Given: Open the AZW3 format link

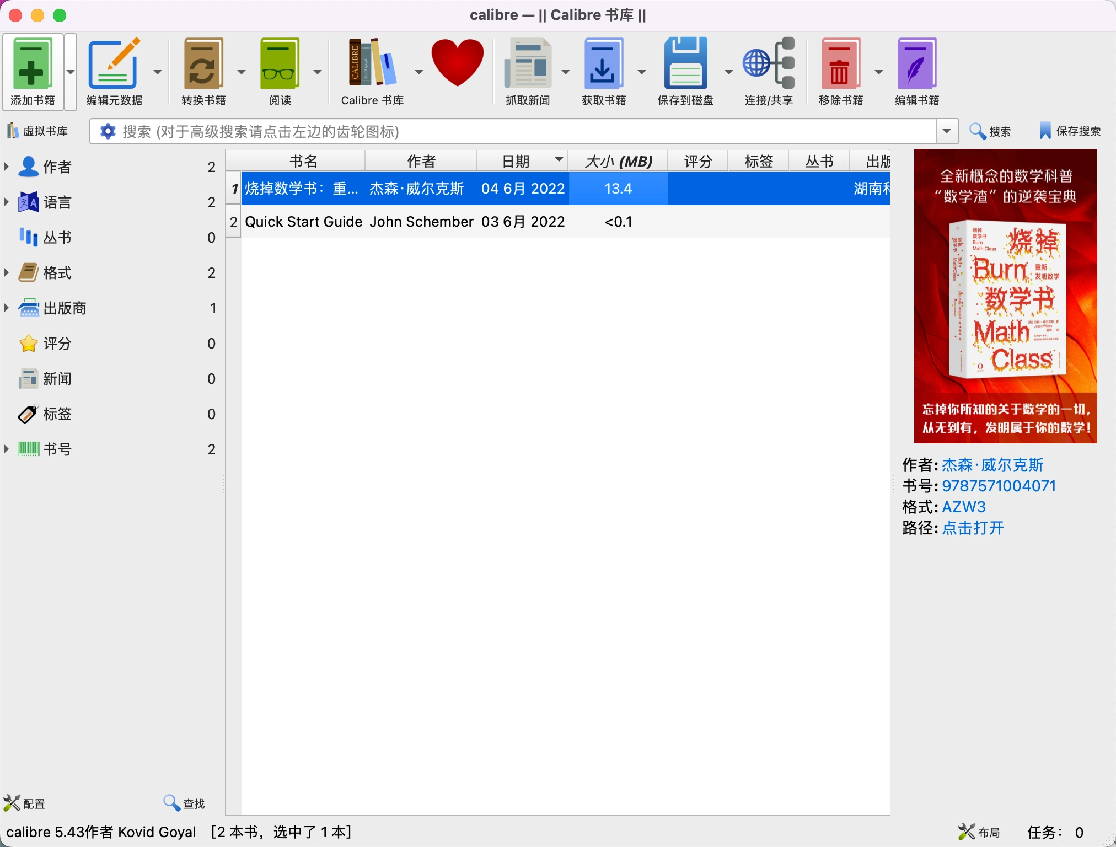Looking at the screenshot, I should (964, 507).
